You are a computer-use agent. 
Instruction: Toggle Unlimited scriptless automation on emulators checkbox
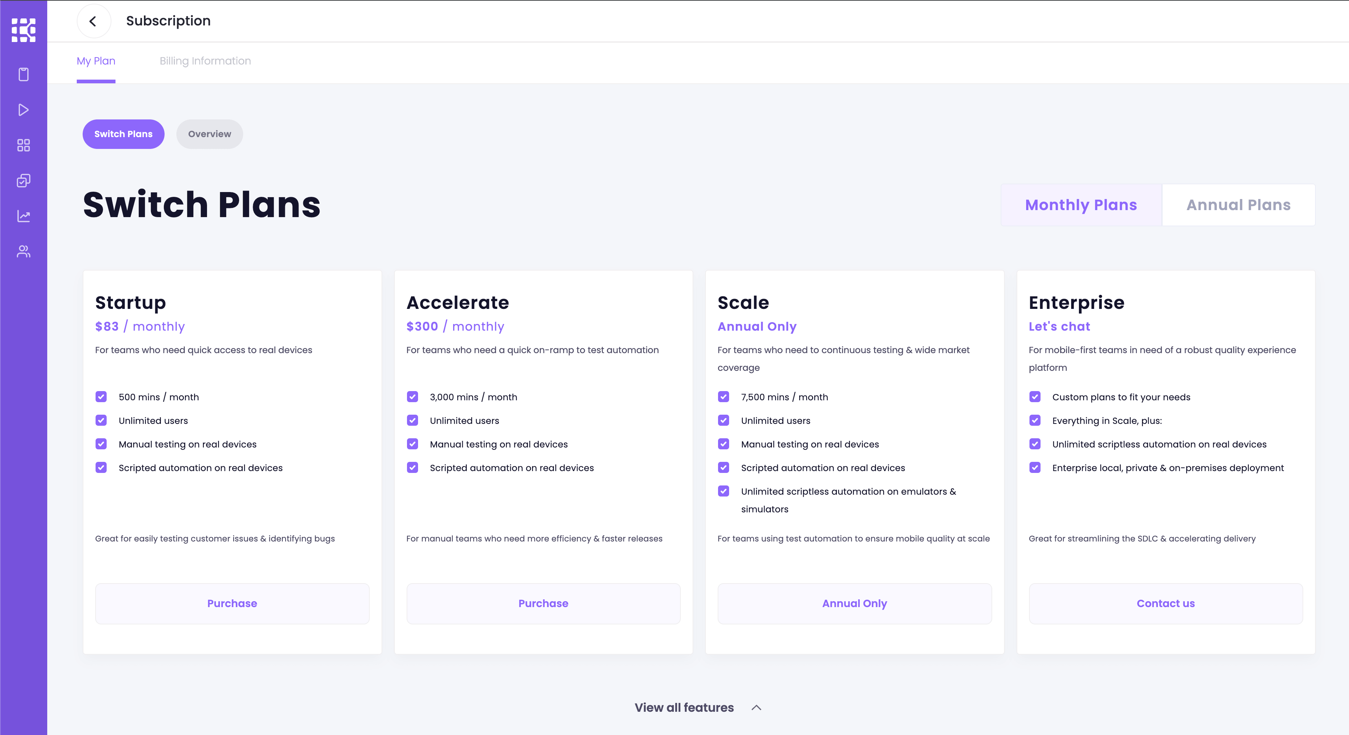coord(724,491)
